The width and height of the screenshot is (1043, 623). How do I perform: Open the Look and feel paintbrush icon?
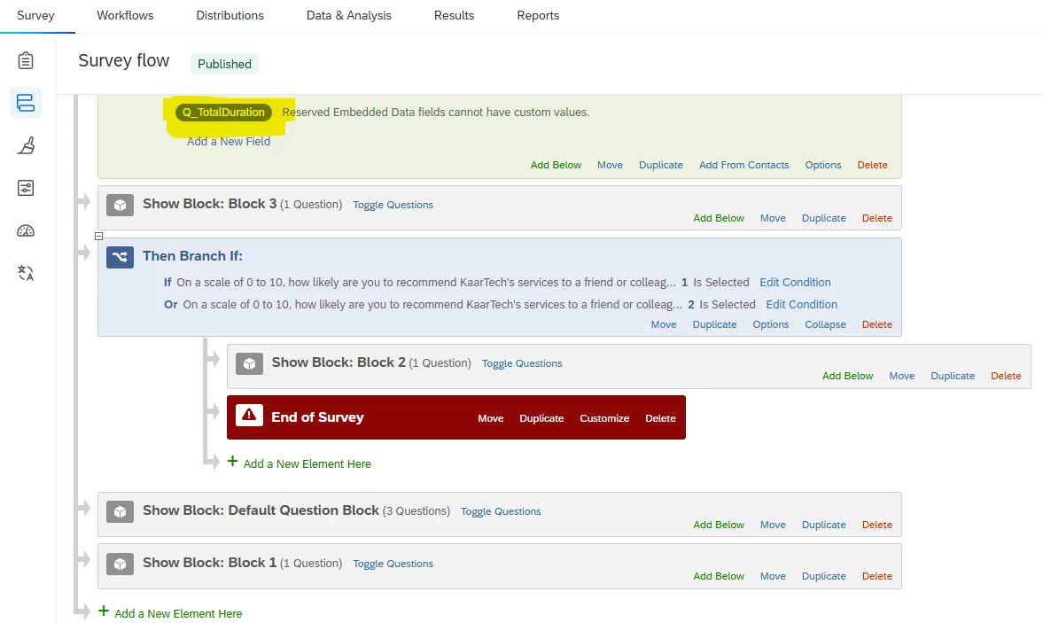26,145
